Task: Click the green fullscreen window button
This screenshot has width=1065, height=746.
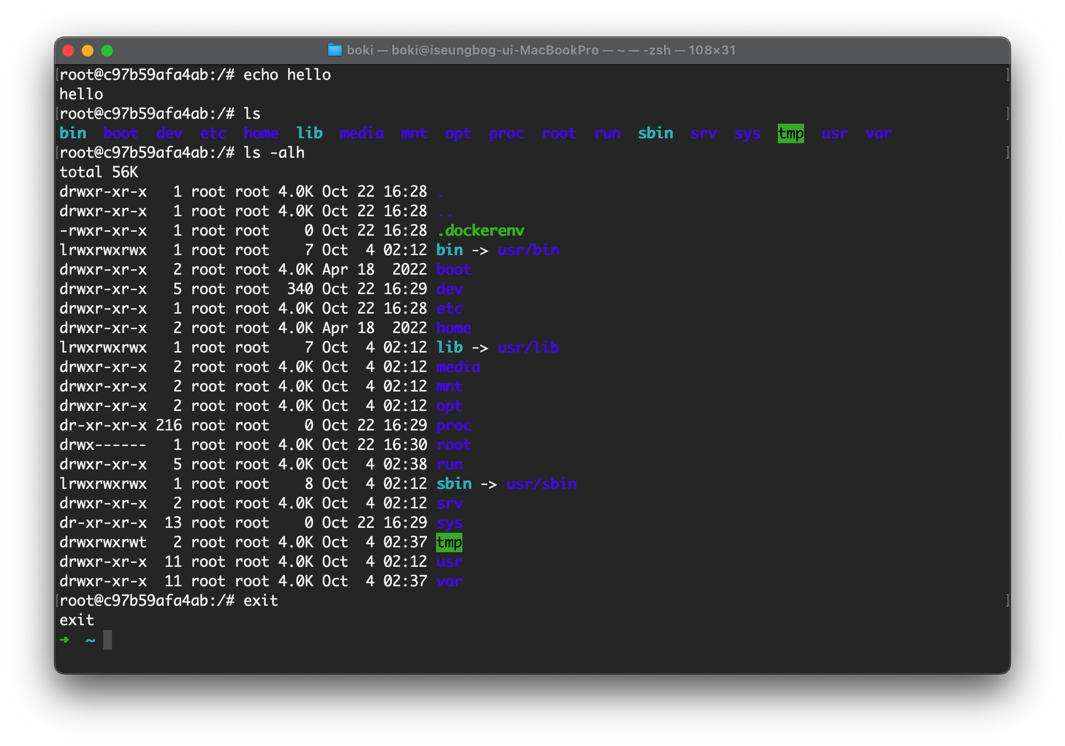Action: [x=107, y=51]
